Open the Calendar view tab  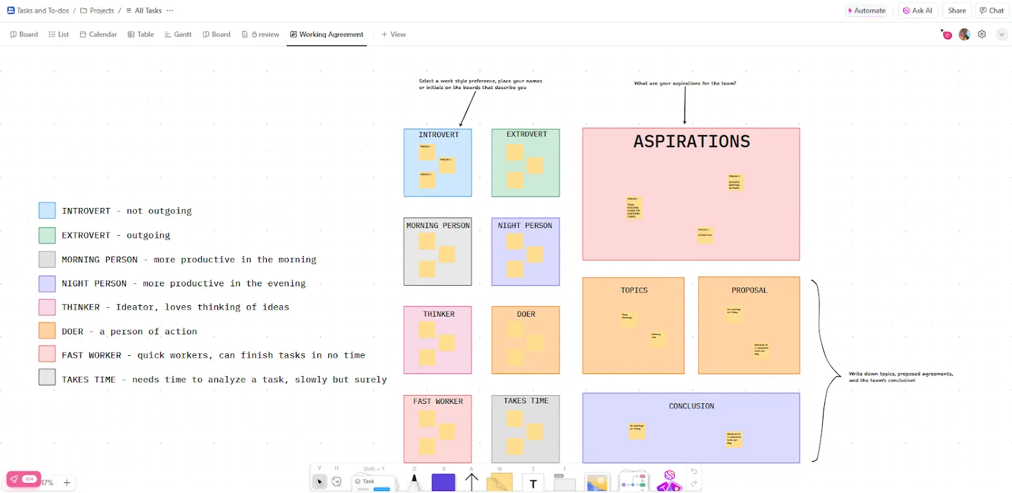pos(98,34)
